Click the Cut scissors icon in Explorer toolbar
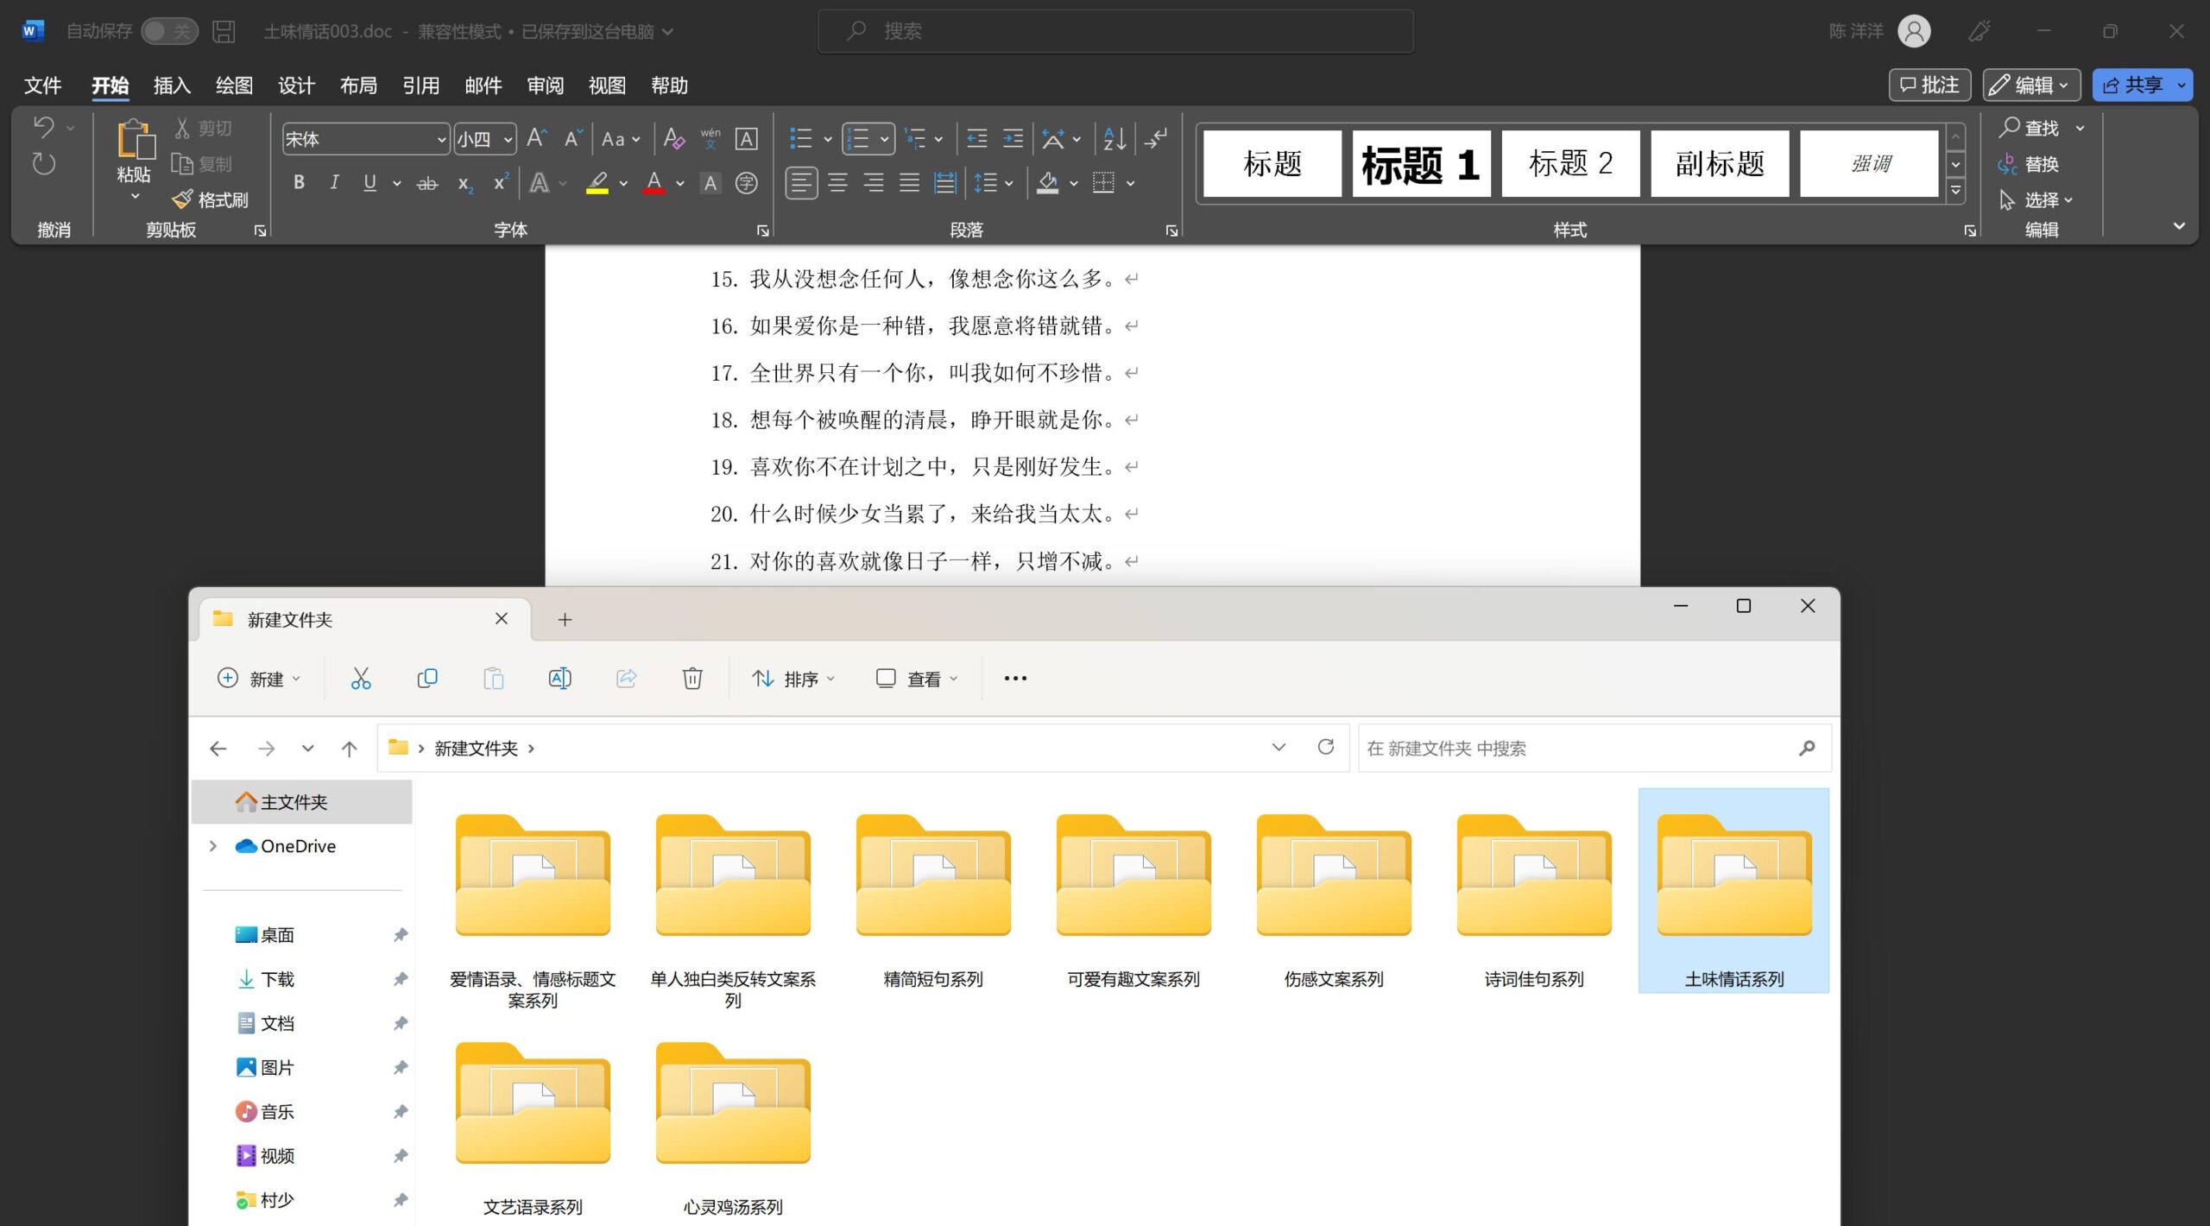2210x1226 pixels. coord(361,679)
